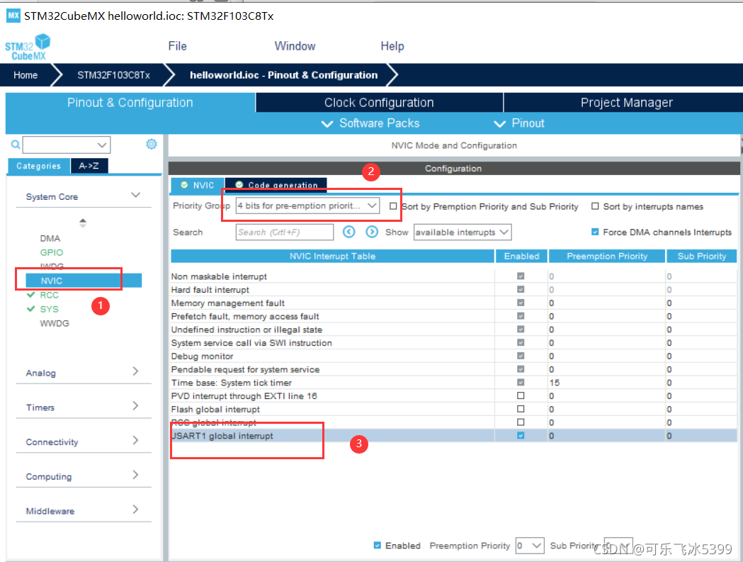Expand the Connectivity category
This screenshot has width=743, height=562.
[x=84, y=442]
